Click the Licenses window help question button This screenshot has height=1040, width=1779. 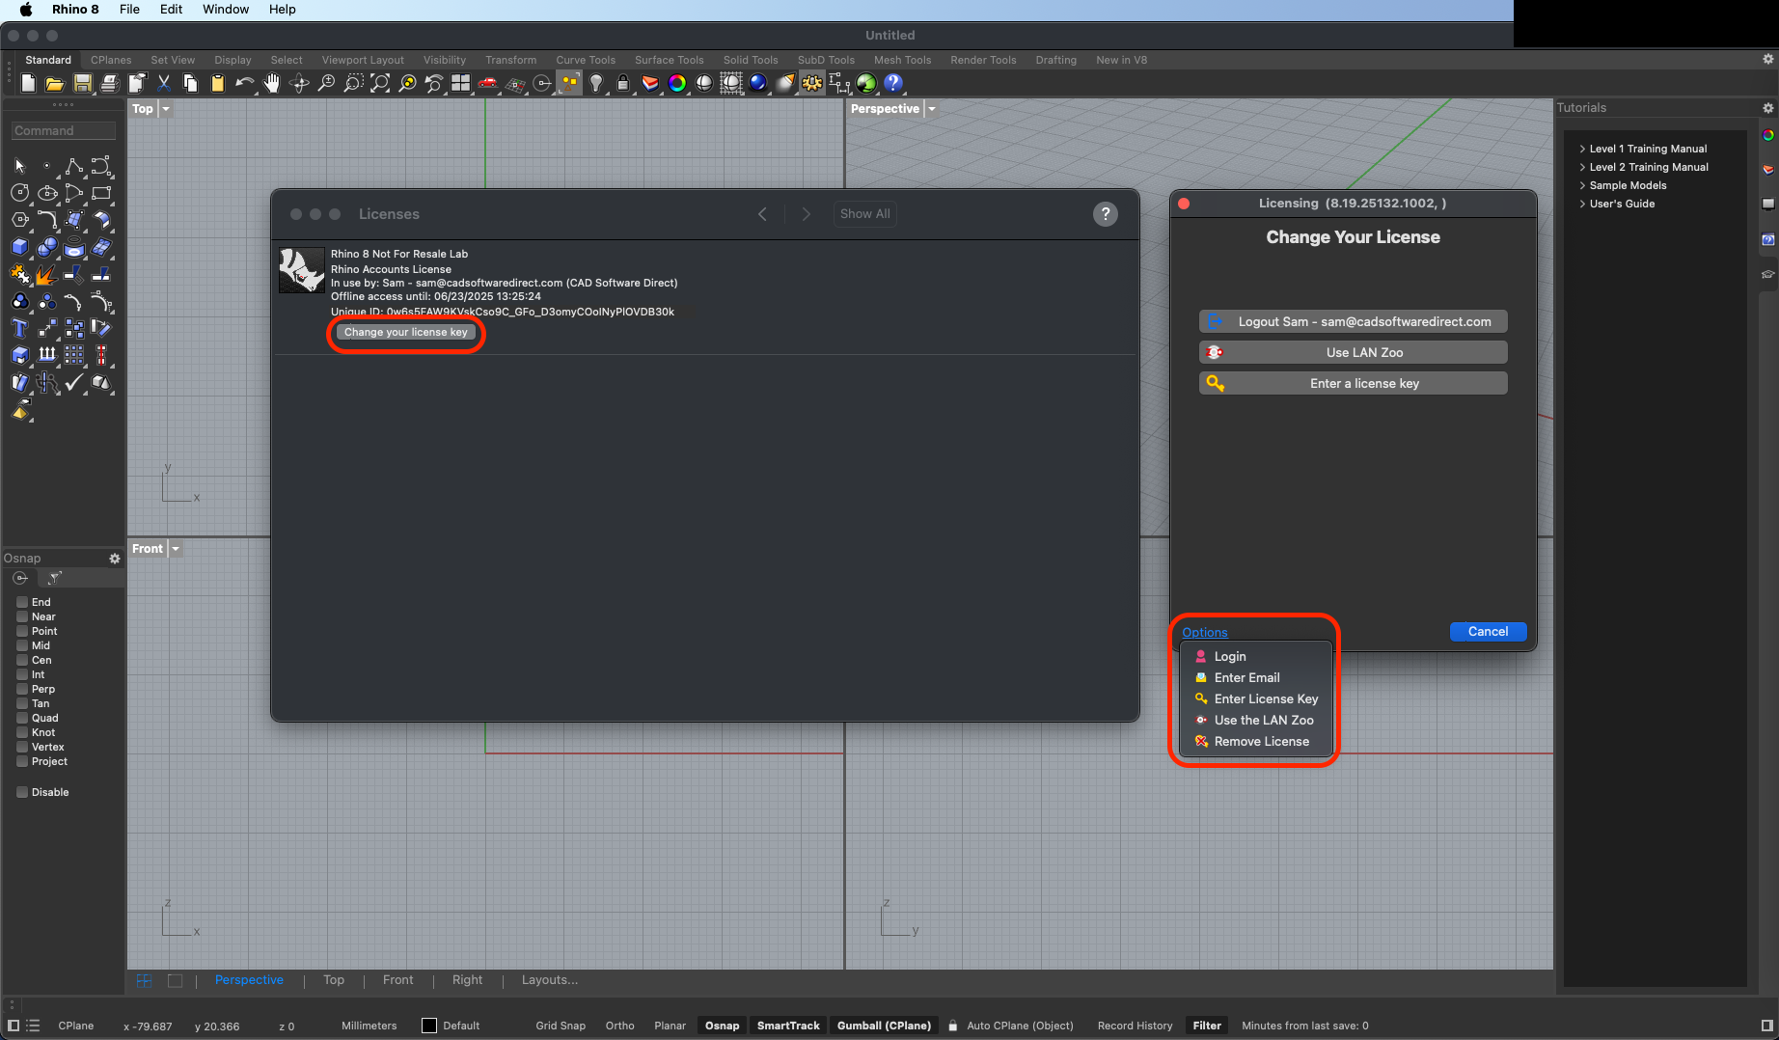coord(1106,214)
